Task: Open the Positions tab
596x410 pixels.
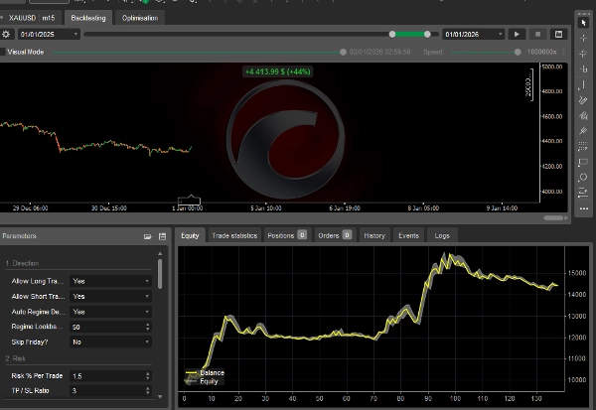Action: coord(287,235)
